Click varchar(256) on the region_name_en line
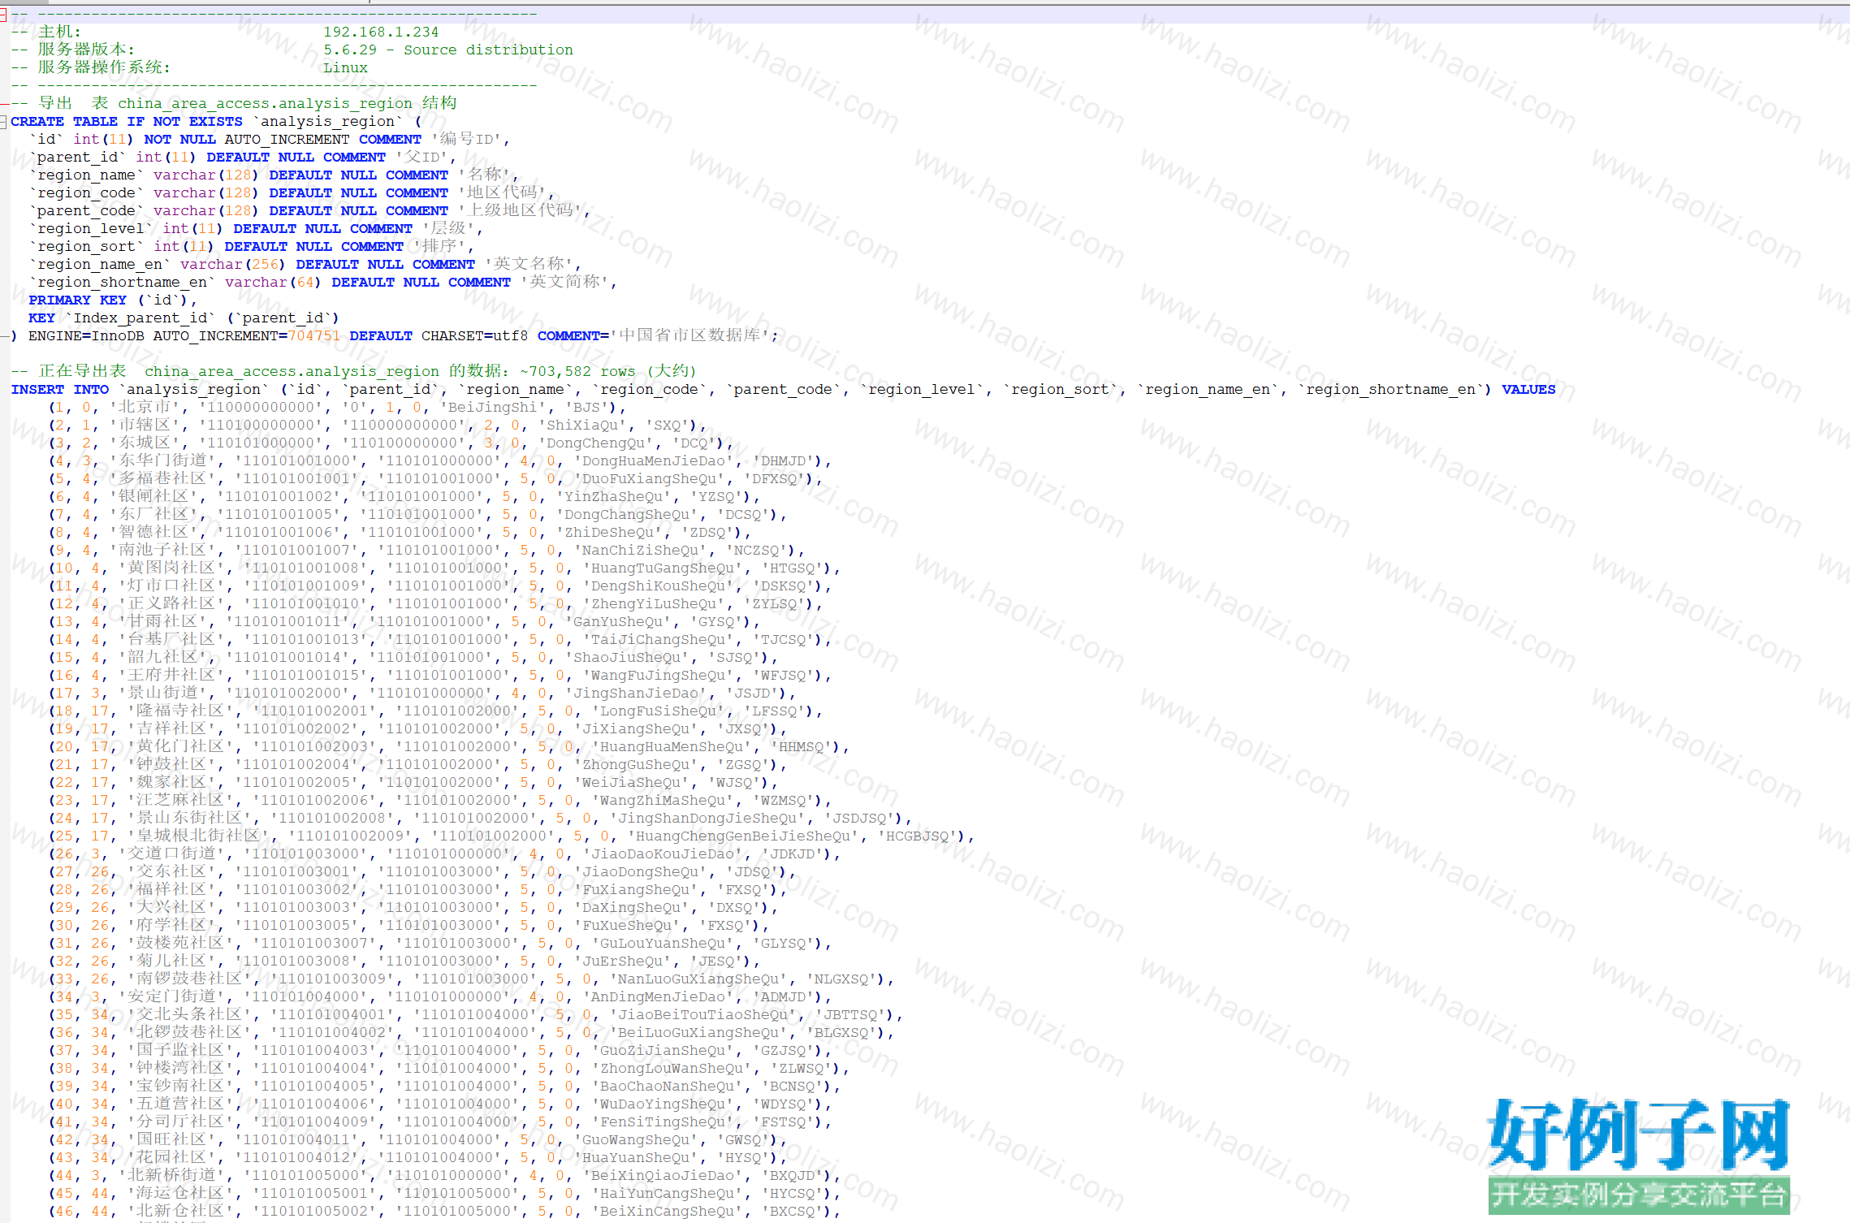Screen dimensions: 1850x1223 click(x=234, y=265)
